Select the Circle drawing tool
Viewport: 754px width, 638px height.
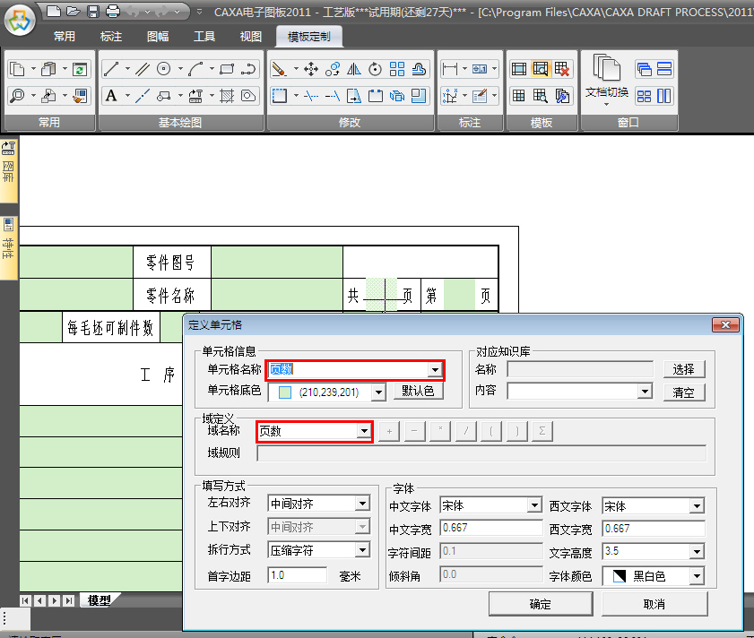pyautogui.click(x=163, y=69)
